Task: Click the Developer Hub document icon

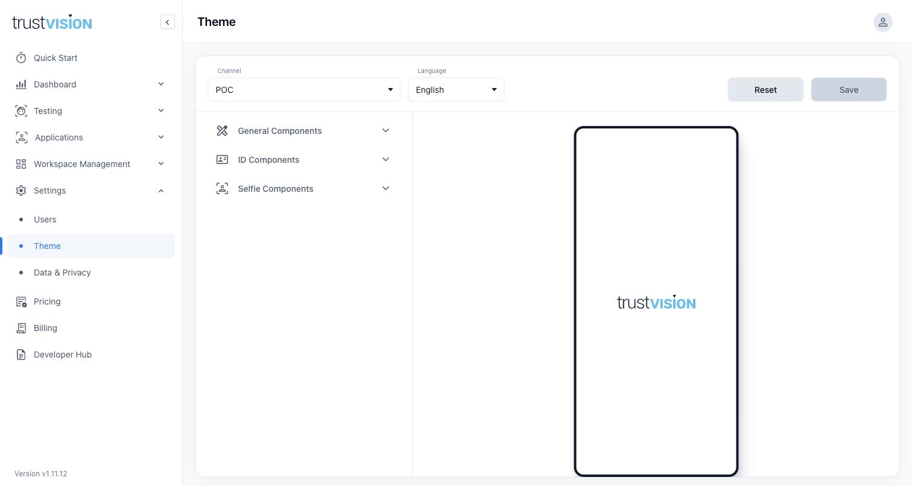Action: pyautogui.click(x=21, y=355)
